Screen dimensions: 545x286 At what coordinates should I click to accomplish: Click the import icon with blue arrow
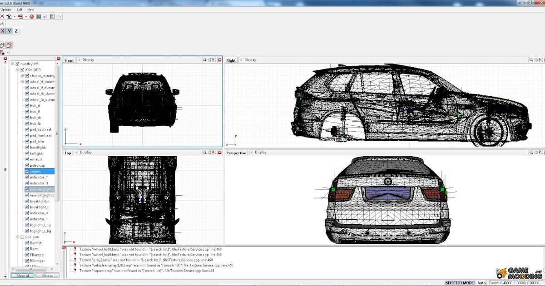pos(9,17)
